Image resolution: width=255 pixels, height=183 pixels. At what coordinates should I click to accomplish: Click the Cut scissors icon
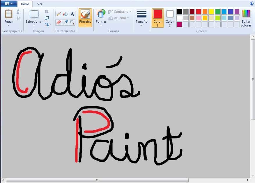(x=18, y=12)
